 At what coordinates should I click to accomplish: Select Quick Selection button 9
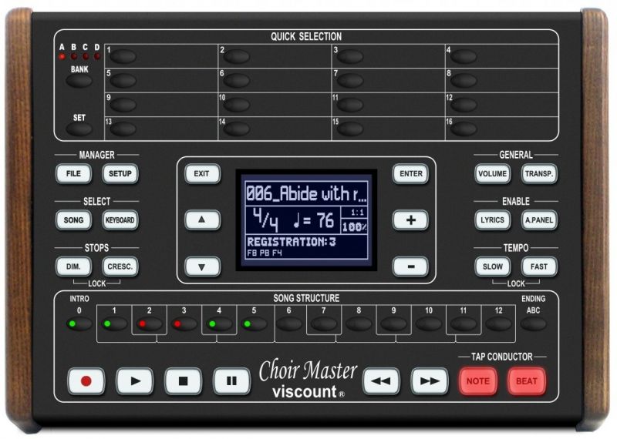[123, 105]
